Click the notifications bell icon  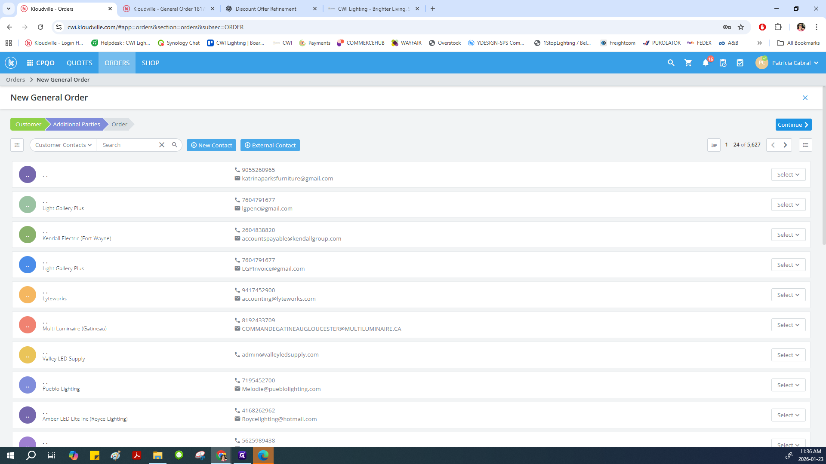pos(706,63)
